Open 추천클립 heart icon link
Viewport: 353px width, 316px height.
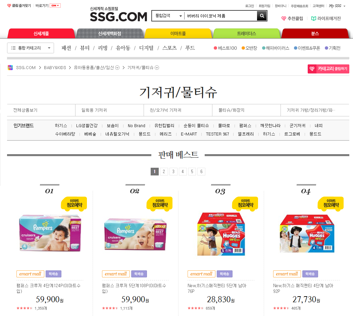tap(284, 18)
